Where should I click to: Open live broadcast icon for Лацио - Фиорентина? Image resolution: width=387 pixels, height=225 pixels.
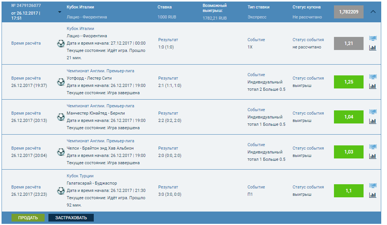373,38
